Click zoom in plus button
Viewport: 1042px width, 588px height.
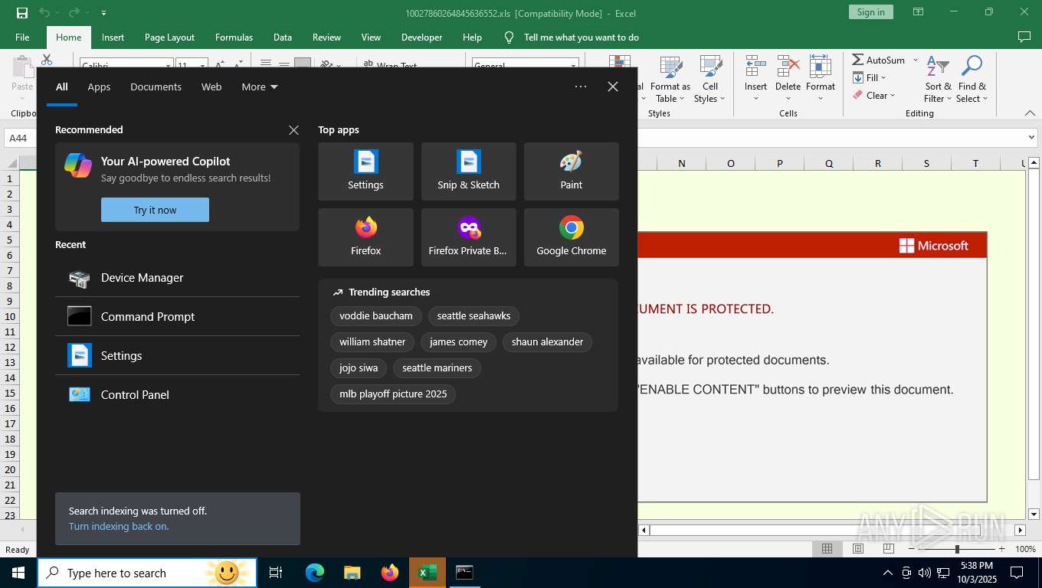(1002, 549)
